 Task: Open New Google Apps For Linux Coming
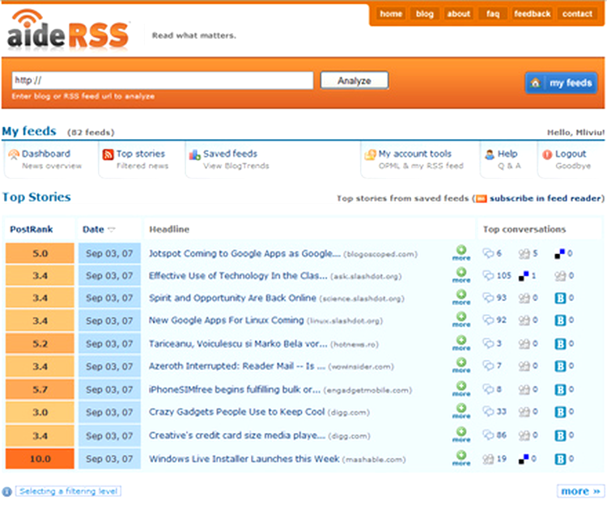227,320
